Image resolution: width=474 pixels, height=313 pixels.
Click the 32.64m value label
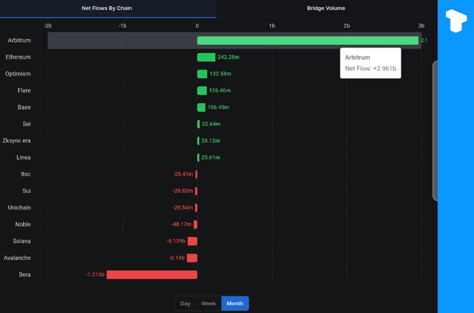click(x=211, y=124)
